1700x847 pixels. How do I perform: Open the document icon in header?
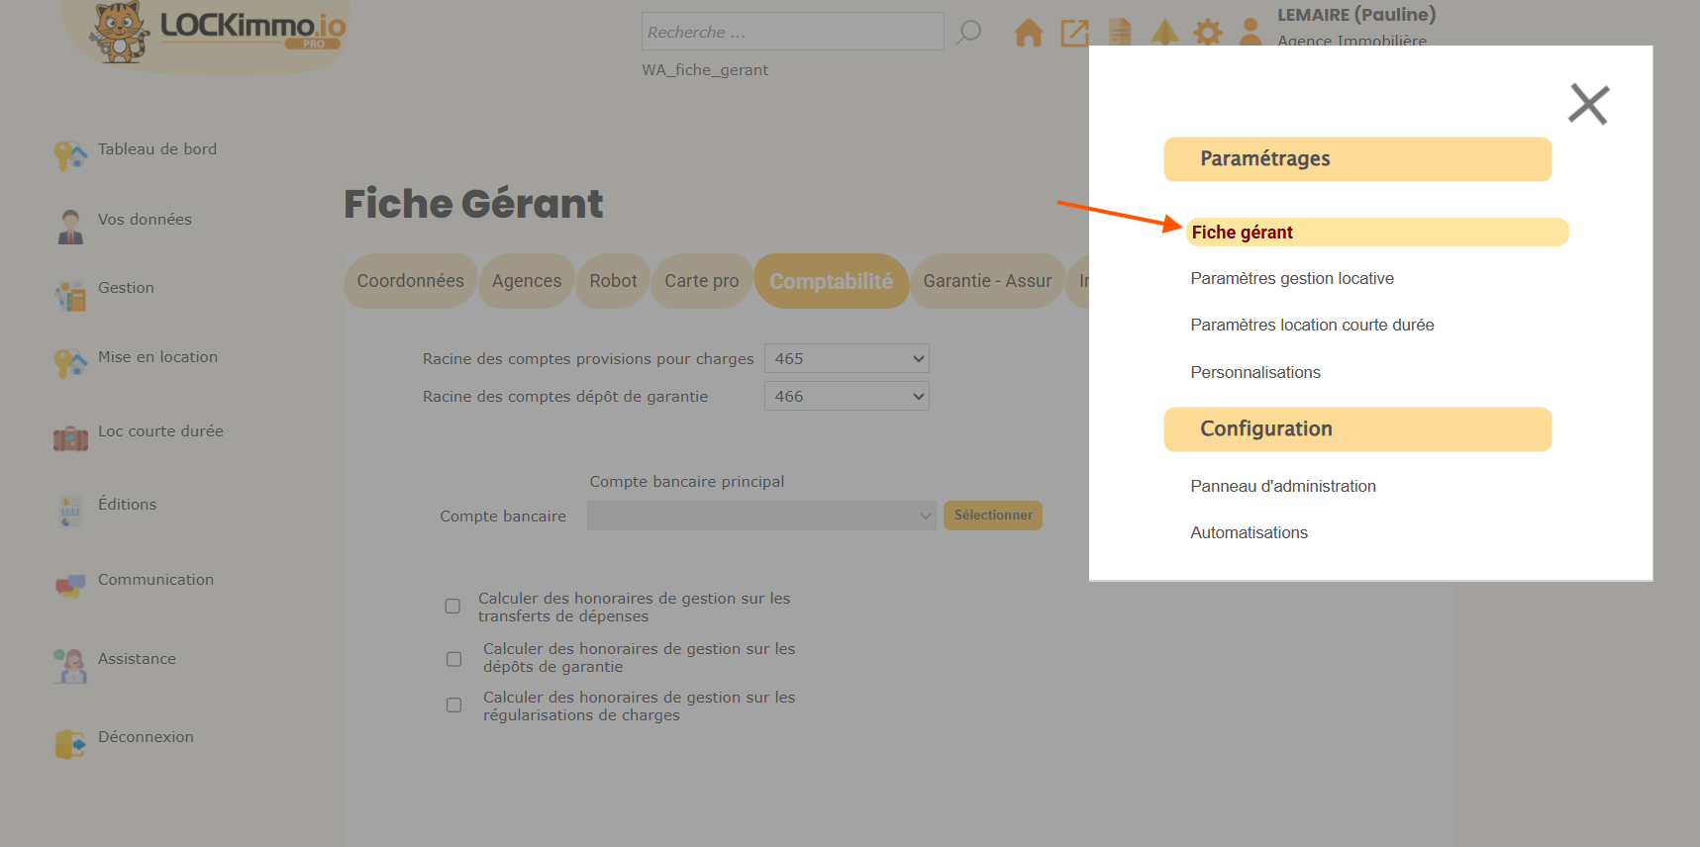[x=1120, y=33]
